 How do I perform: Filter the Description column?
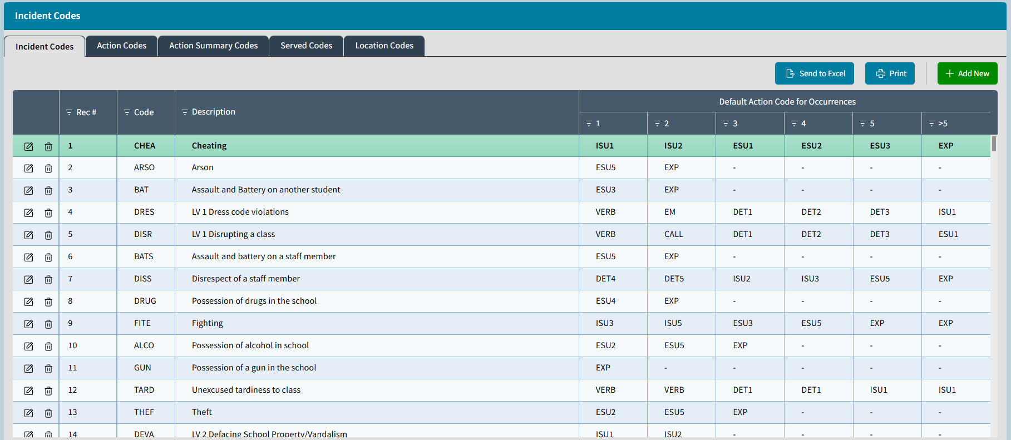pos(185,112)
